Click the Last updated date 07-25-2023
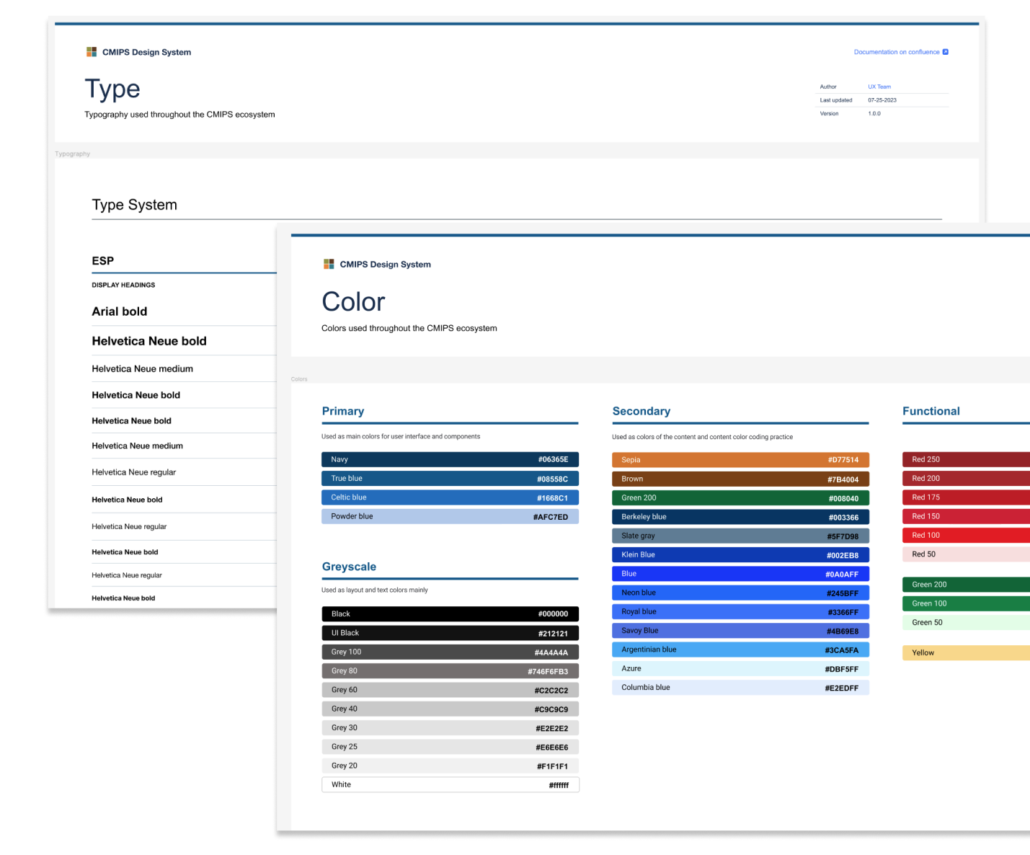Viewport: 1030px width, 855px height. (x=882, y=100)
